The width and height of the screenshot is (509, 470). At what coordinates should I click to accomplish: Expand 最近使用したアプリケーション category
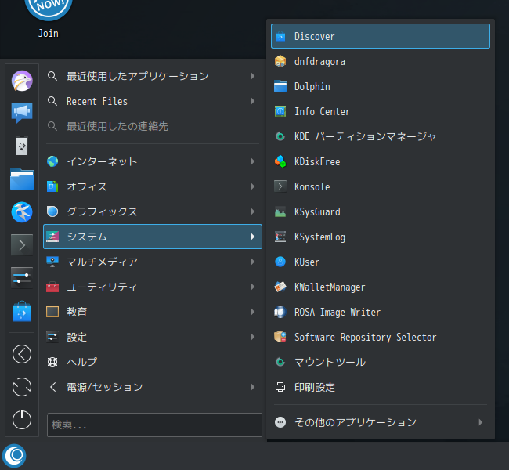[153, 76]
